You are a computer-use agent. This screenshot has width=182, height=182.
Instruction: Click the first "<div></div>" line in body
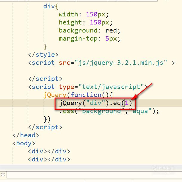tap(49, 151)
